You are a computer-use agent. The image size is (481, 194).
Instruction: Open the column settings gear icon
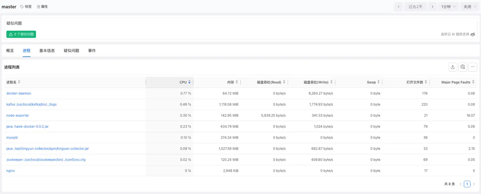[x=463, y=67]
